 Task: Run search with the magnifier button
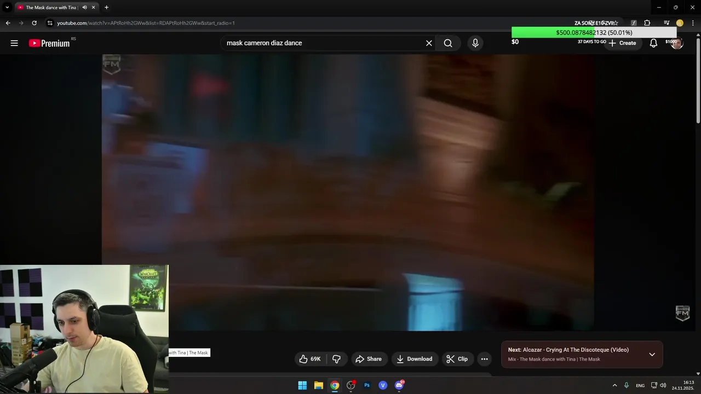point(448,43)
